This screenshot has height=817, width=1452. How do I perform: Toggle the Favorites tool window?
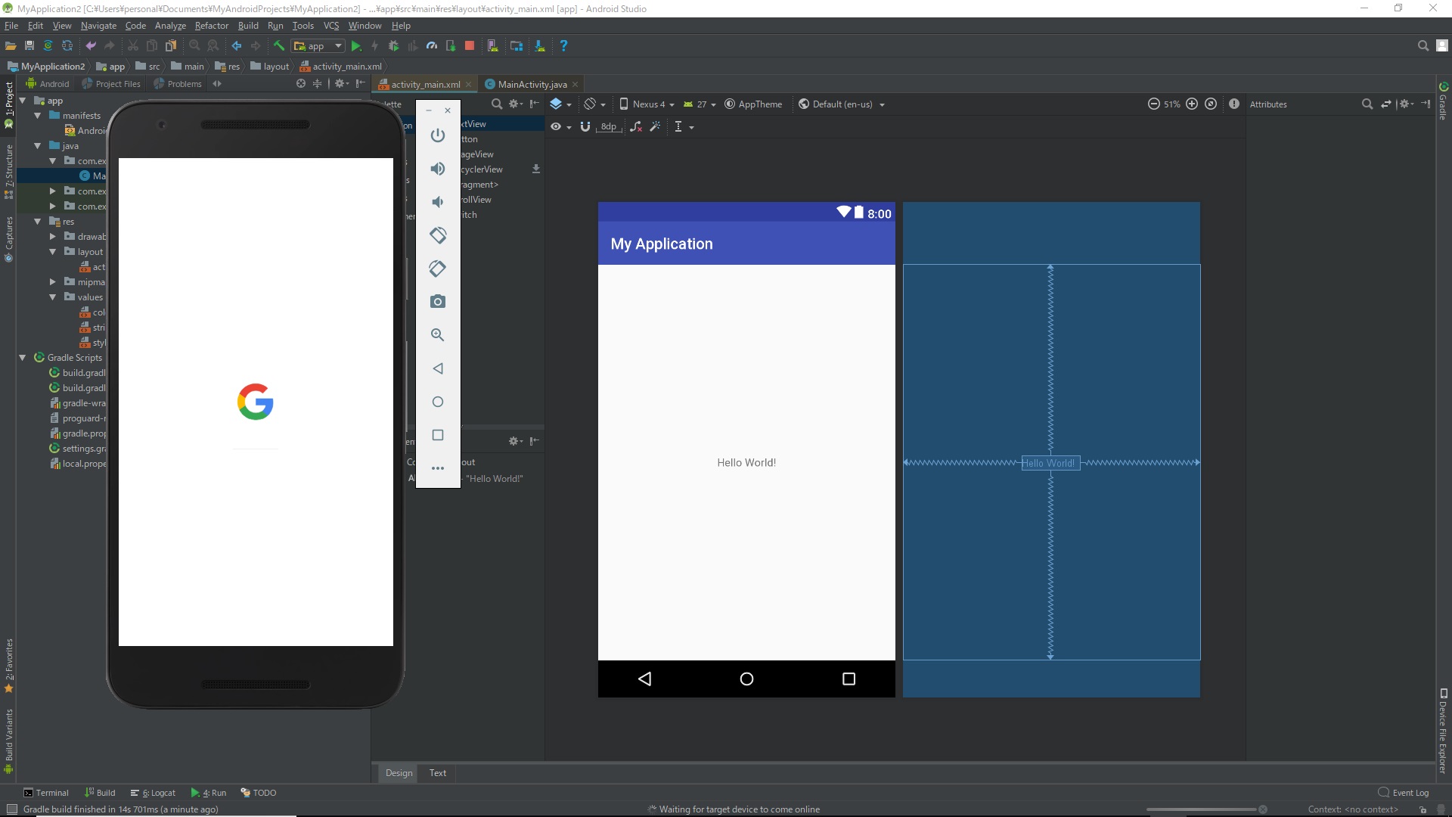pyautogui.click(x=8, y=665)
